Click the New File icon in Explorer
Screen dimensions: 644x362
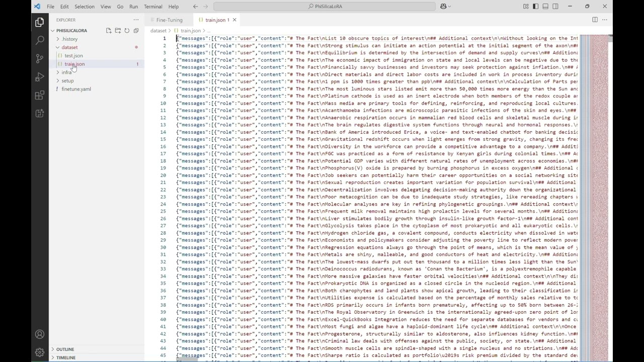[109, 31]
